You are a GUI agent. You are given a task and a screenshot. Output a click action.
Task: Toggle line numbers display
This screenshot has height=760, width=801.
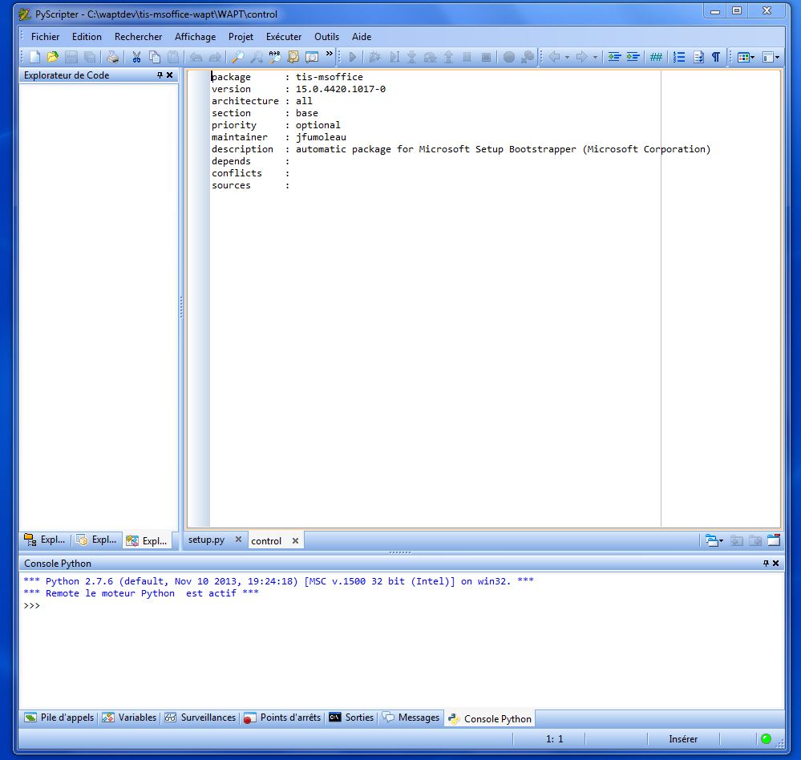click(x=679, y=57)
